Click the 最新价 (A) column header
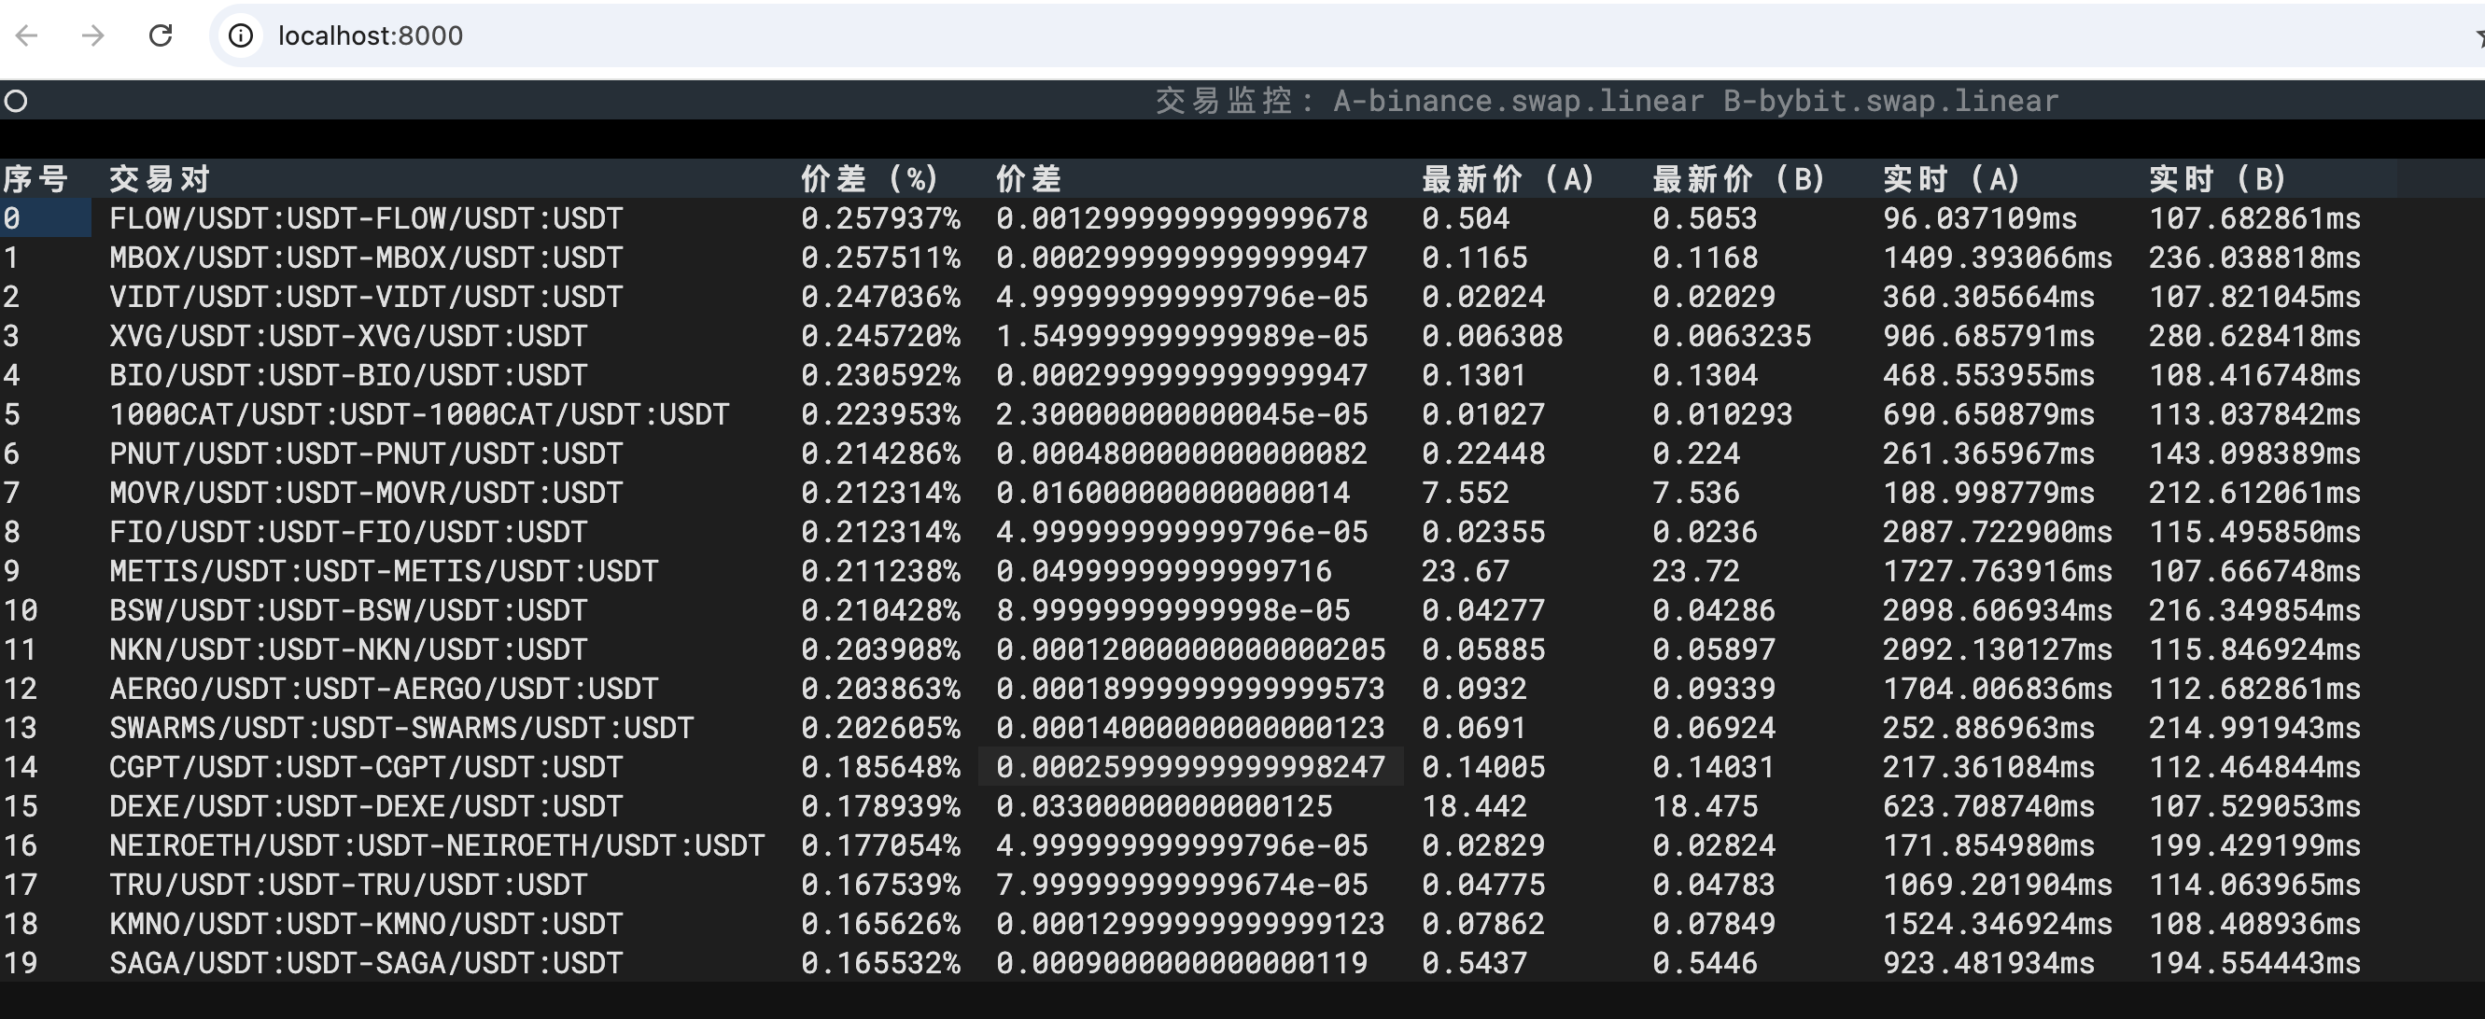 pos(1507,178)
